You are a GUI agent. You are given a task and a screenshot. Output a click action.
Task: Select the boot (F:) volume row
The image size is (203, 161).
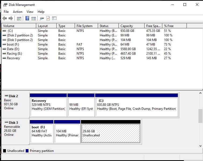pos(94,44)
